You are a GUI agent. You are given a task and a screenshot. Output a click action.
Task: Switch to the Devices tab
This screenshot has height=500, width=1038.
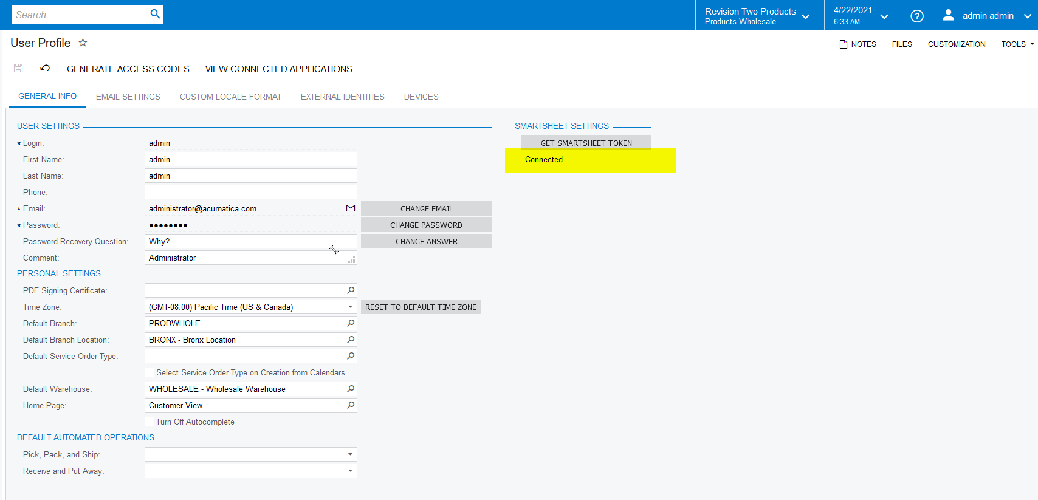(421, 97)
